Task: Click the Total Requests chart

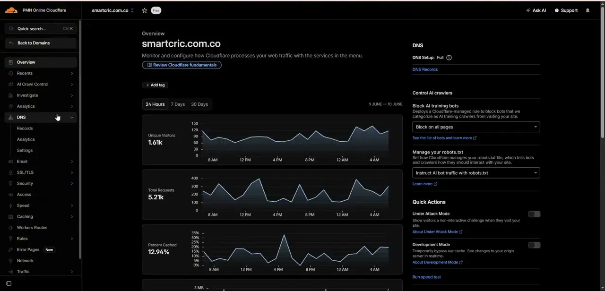Action: (272, 194)
